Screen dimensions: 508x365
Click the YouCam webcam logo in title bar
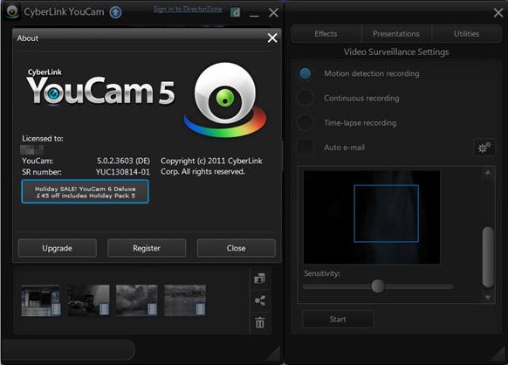click(x=12, y=11)
